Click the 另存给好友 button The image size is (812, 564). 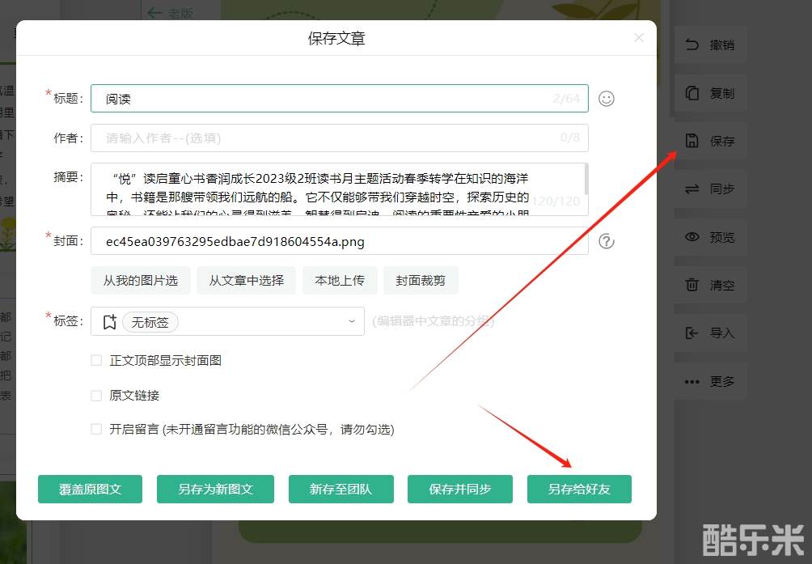(x=579, y=489)
